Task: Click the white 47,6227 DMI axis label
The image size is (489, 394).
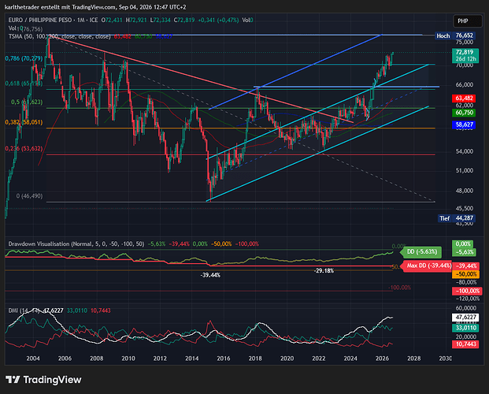Action: tap(465, 318)
